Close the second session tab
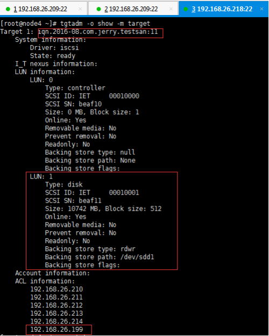Viewport: 269px width, 336px height. click(171, 9)
